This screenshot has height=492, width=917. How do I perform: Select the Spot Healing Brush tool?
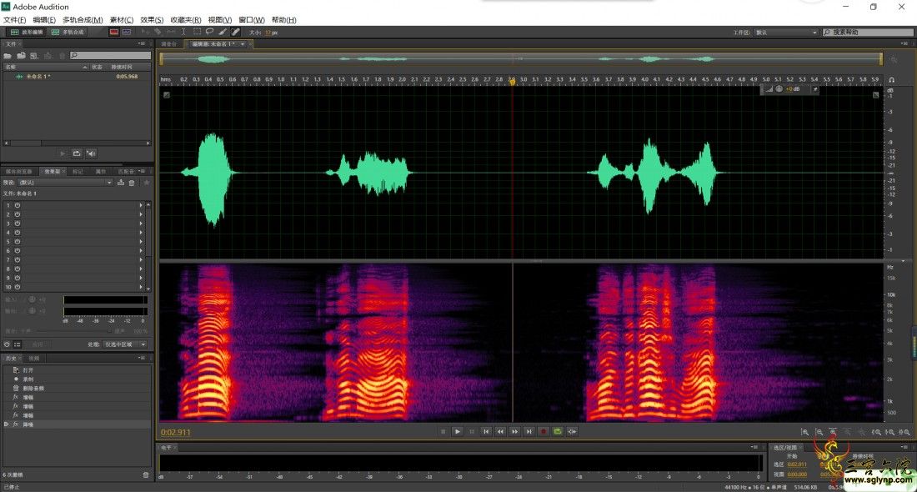[235, 33]
